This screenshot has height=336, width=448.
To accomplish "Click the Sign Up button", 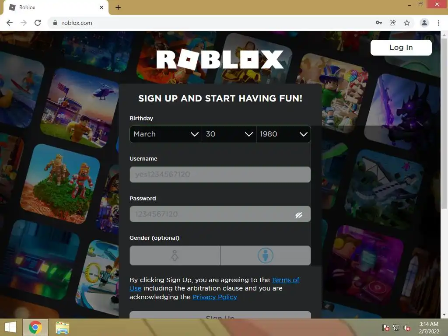I will click(x=220, y=315).
